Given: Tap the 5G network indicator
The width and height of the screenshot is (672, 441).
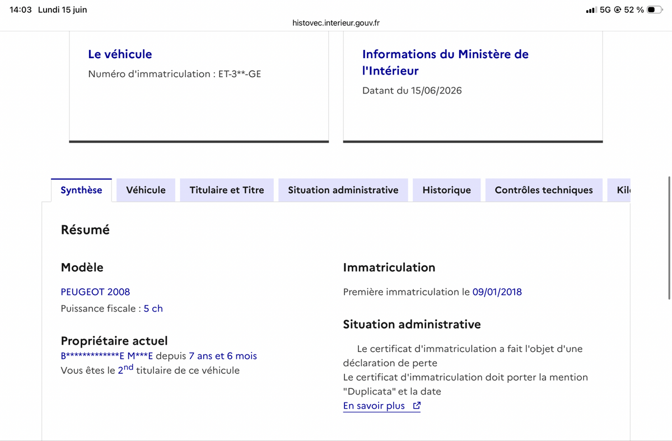Looking at the screenshot, I should (x=605, y=10).
